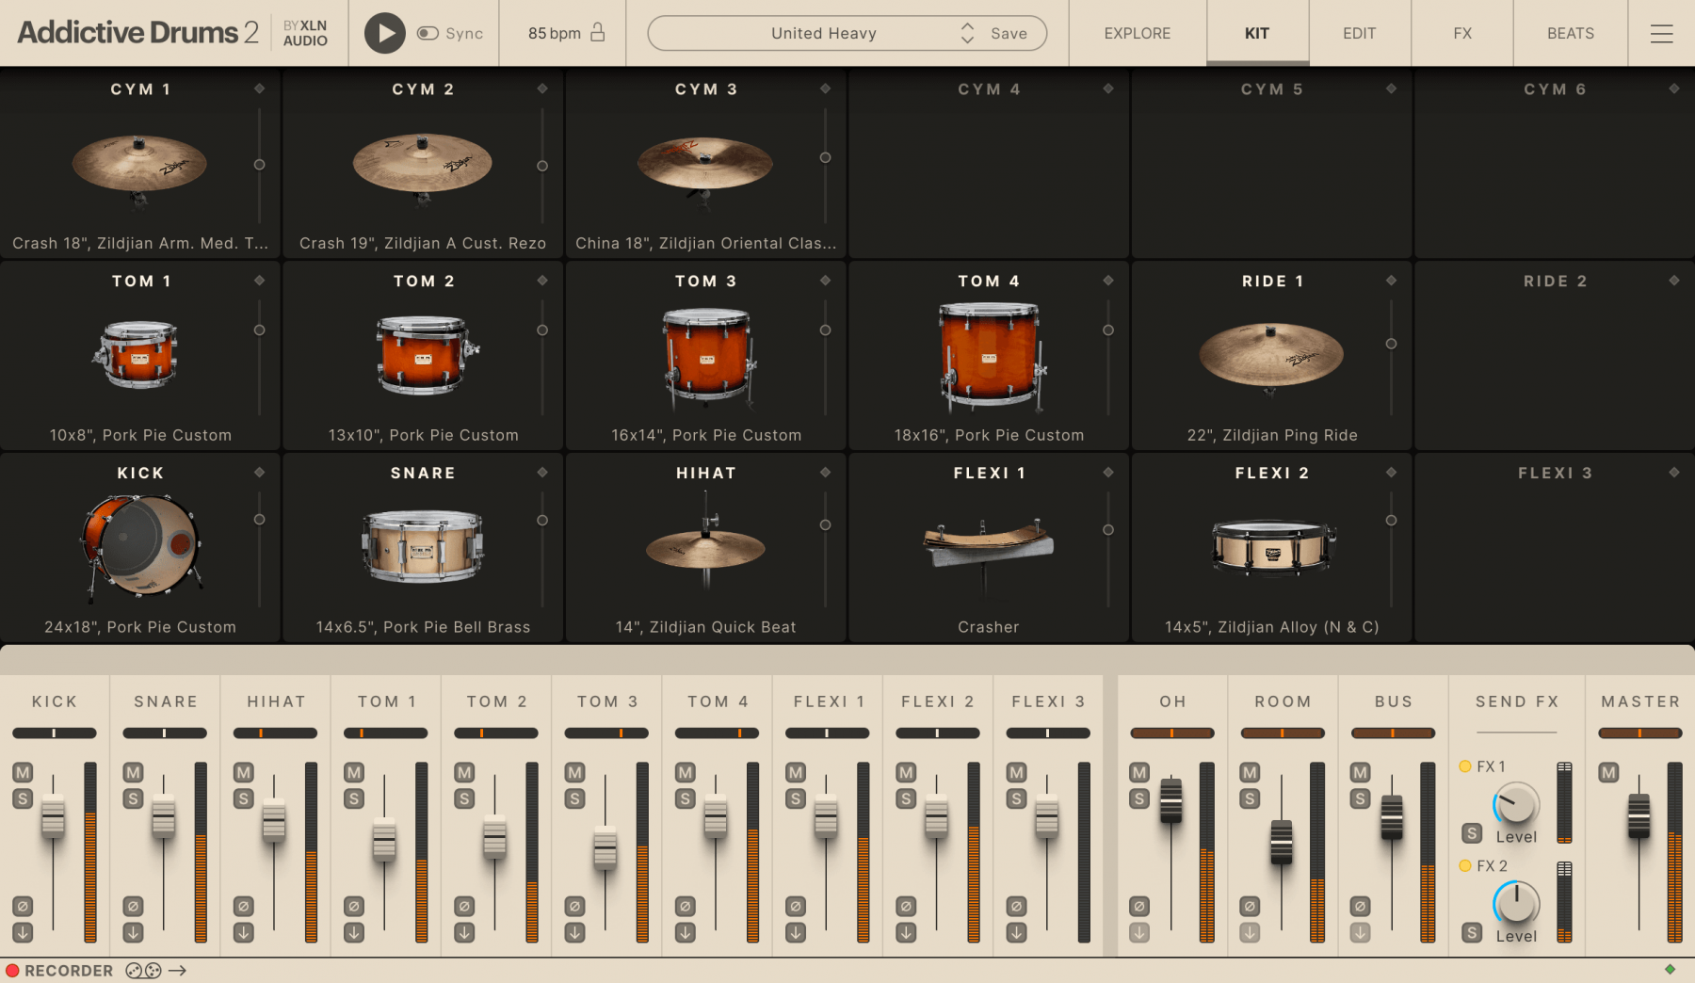This screenshot has width=1695, height=983.
Task: Solo the FX 1 send
Action: click(1472, 833)
